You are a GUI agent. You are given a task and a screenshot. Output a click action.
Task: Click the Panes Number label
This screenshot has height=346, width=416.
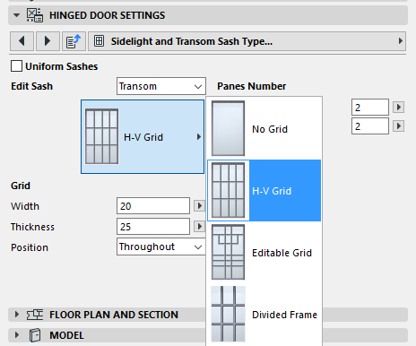pyautogui.click(x=251, y=86)
